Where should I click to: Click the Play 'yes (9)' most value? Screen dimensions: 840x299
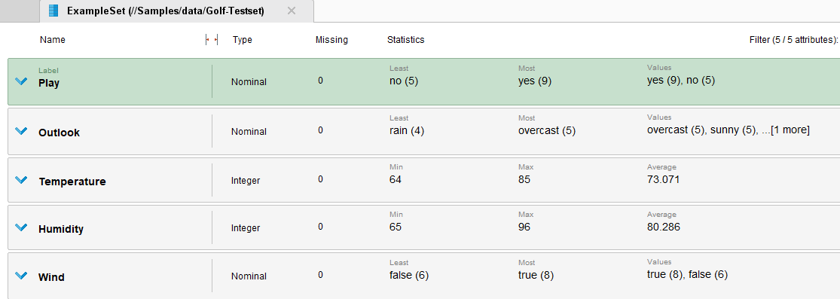535,81
